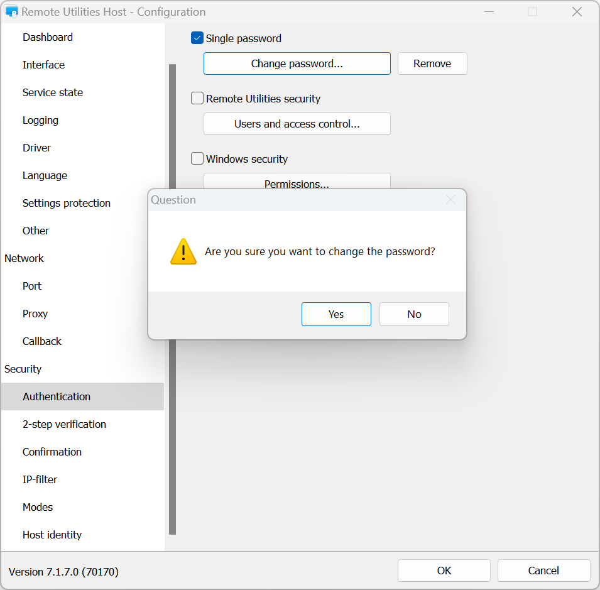Close the Configuration window
Screen dimensions: 600x590
tap(577, 12)
